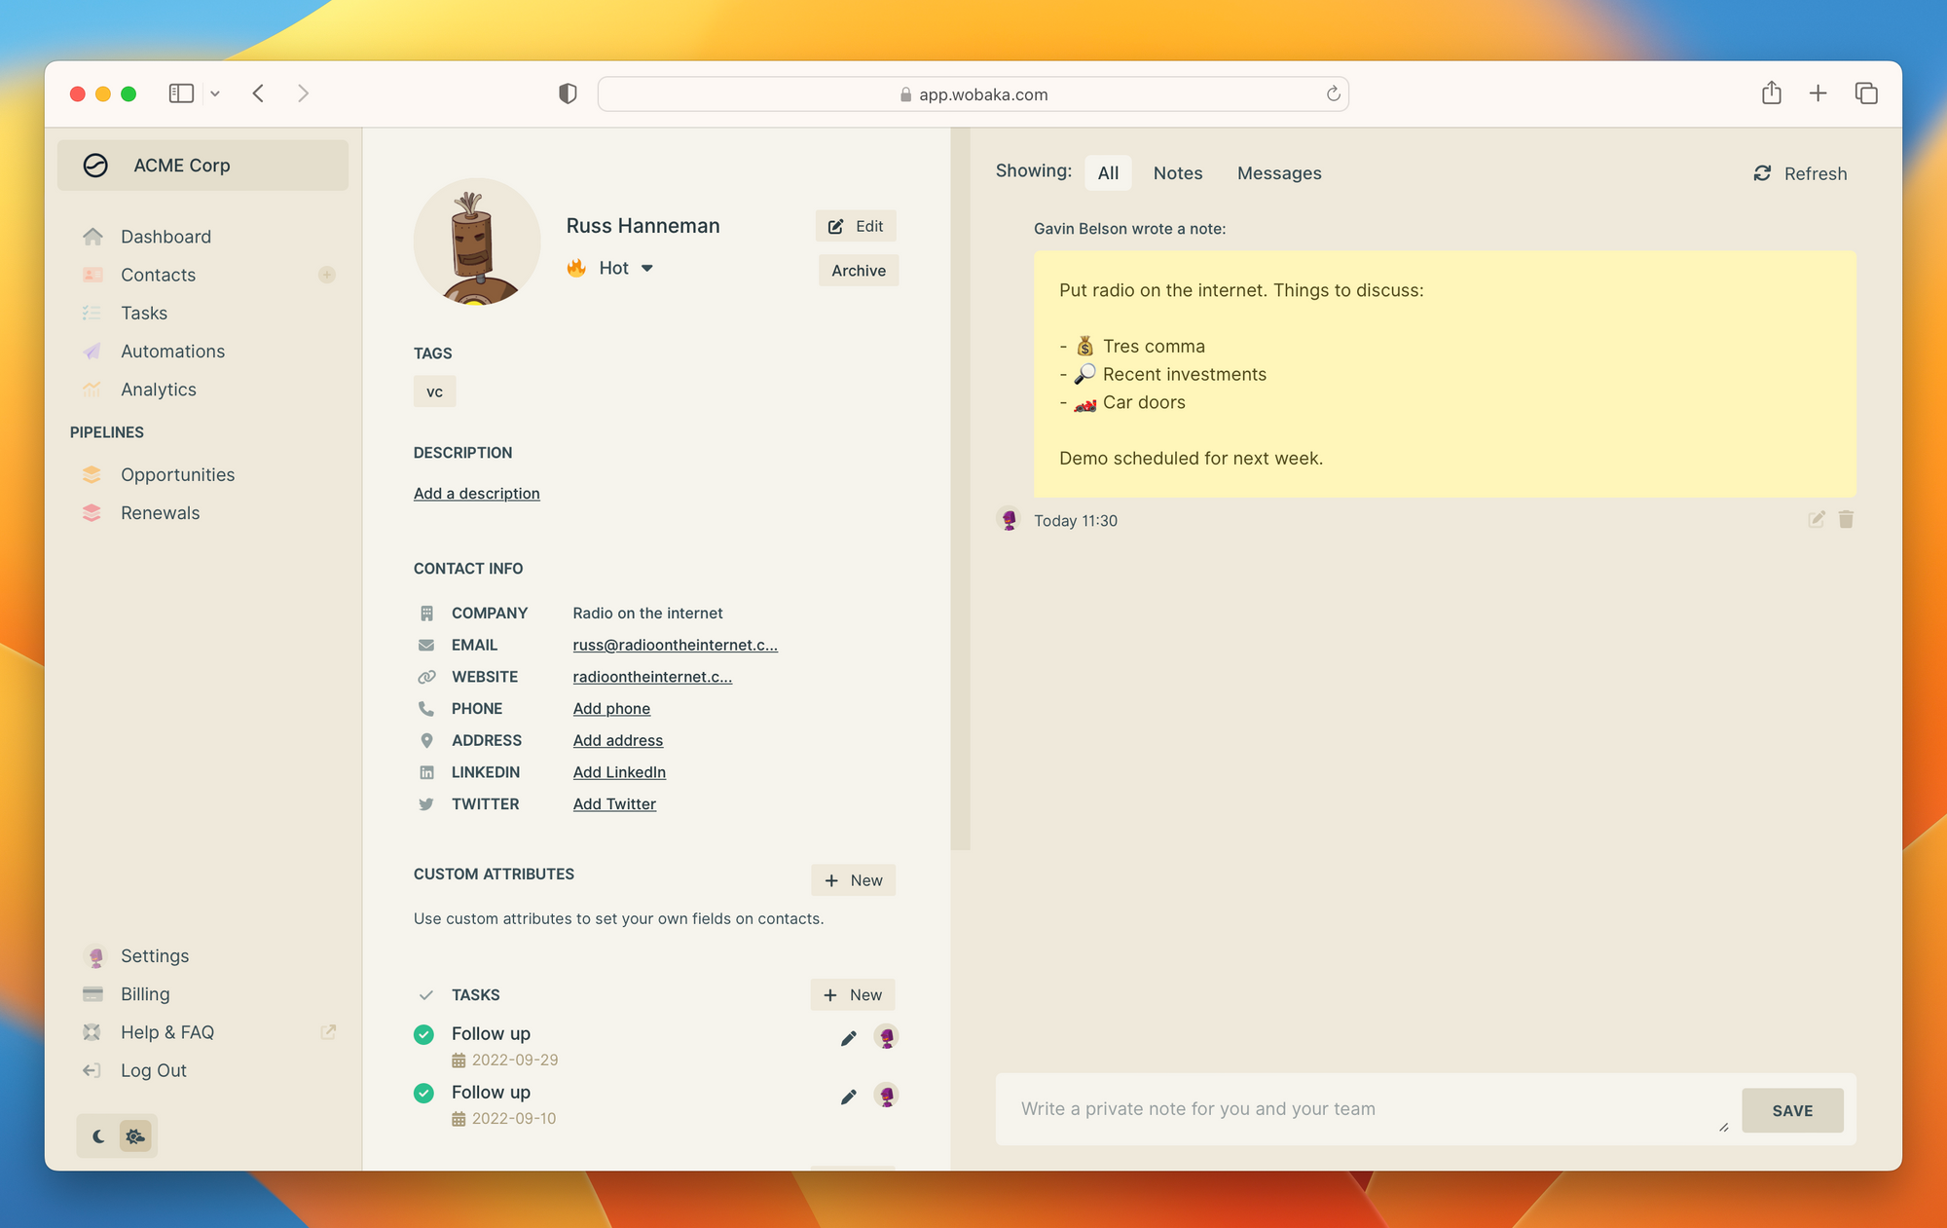Open the Analytics chart icon
The image size is (1947, 1228).
click(x=92, y=390)
